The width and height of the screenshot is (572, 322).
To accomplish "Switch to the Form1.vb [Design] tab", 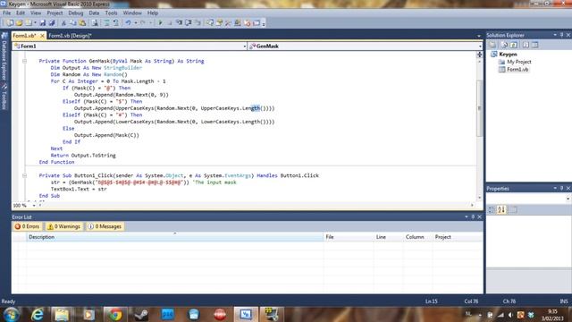I will [x=70, y=36].
